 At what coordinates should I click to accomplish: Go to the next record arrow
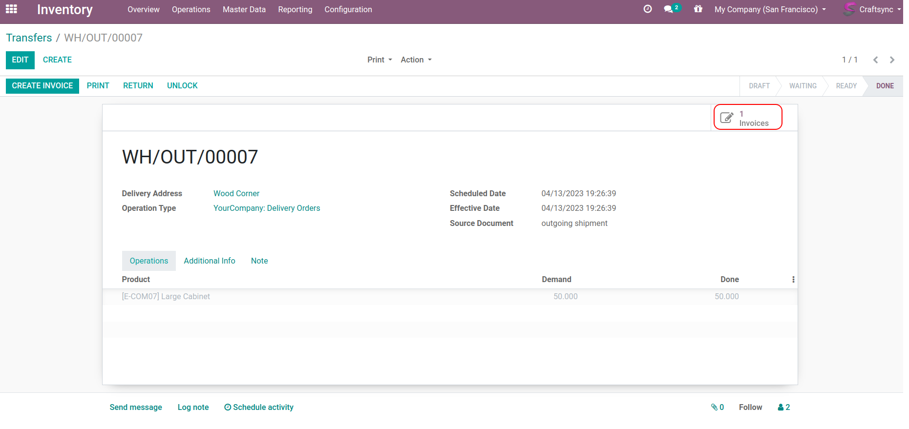pos(892,60)
